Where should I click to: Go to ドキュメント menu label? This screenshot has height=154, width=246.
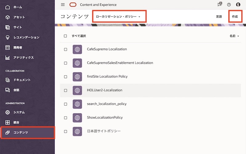22,80
